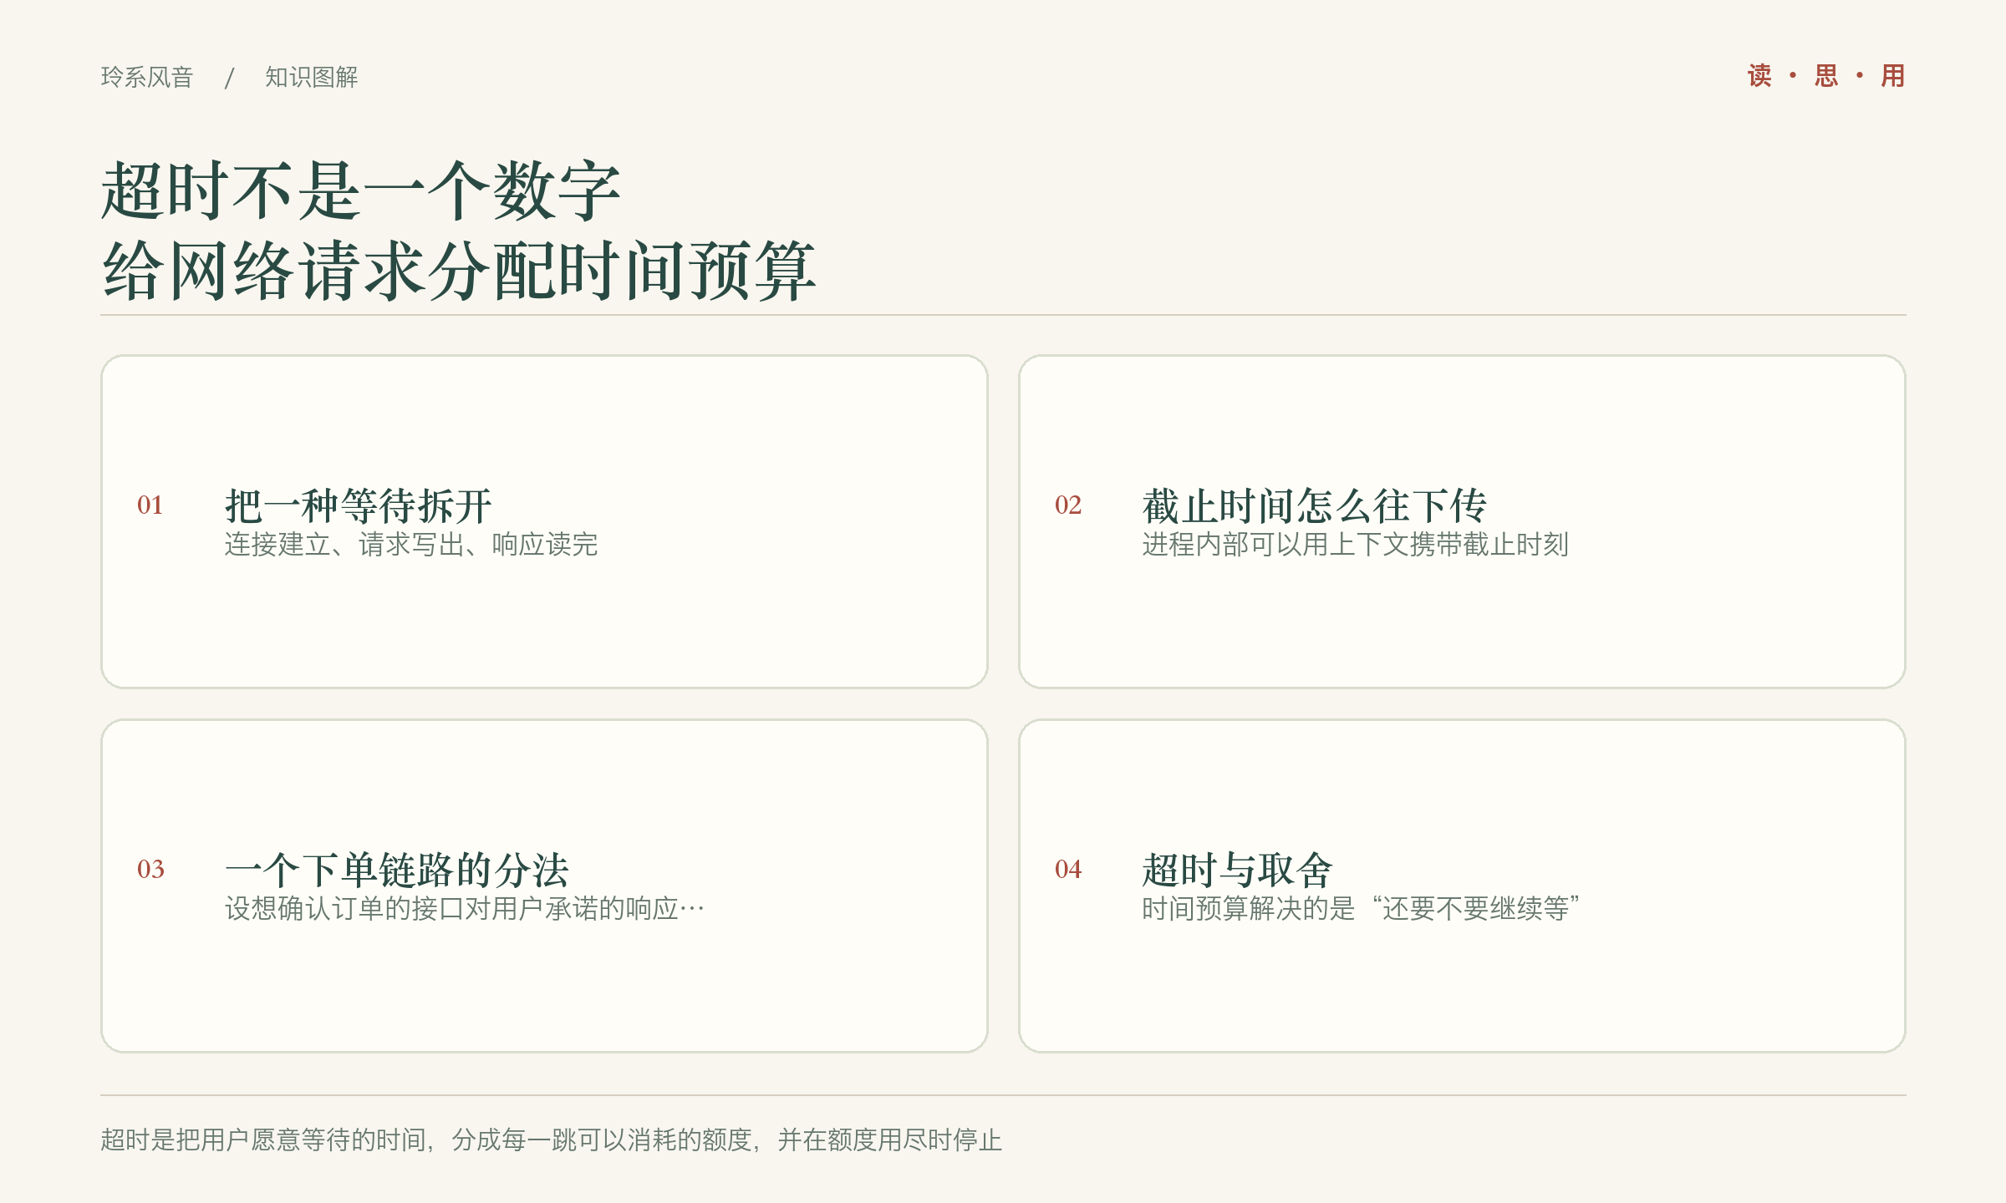
Task: Click the number 04 label
Action: coord(1068,869)
